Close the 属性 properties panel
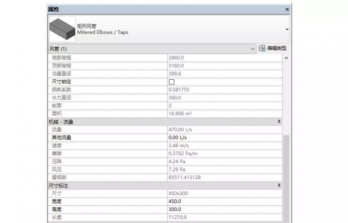348x223 pixels. tap(287, 9)
